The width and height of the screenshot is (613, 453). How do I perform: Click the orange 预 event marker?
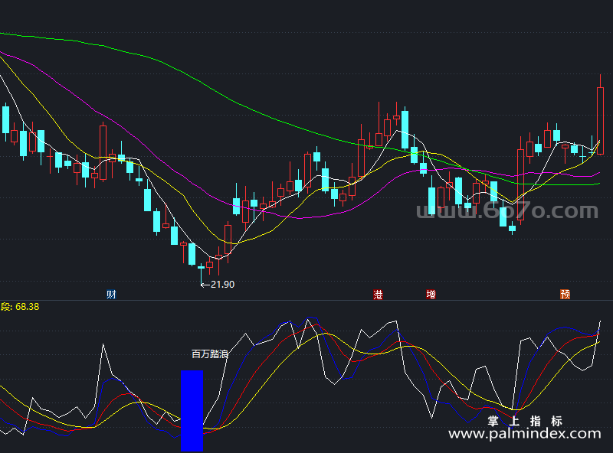[x=565, y=295]
